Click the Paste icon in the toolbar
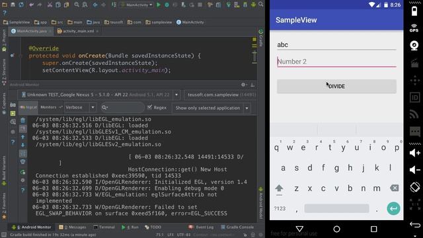This screenshot has width=423, height=238. coord(66,5)
